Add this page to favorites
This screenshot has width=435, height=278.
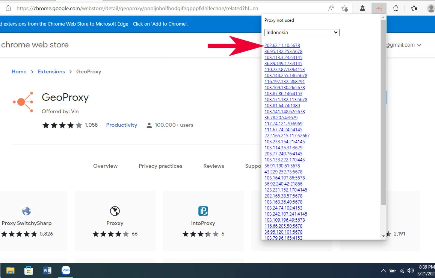pyautogui.click(x=344, y=8)
